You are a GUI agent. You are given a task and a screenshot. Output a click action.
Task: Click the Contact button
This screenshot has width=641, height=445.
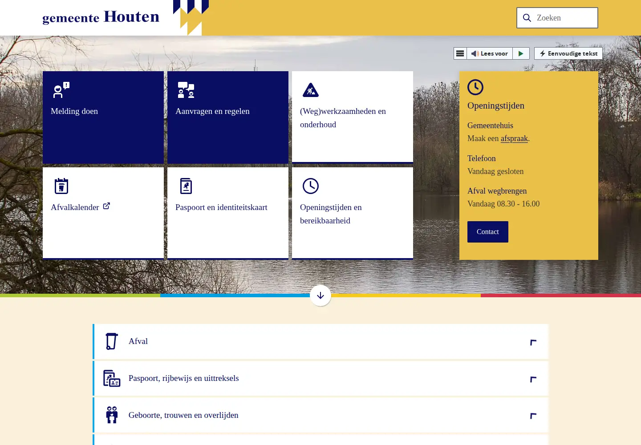[488, 232]
